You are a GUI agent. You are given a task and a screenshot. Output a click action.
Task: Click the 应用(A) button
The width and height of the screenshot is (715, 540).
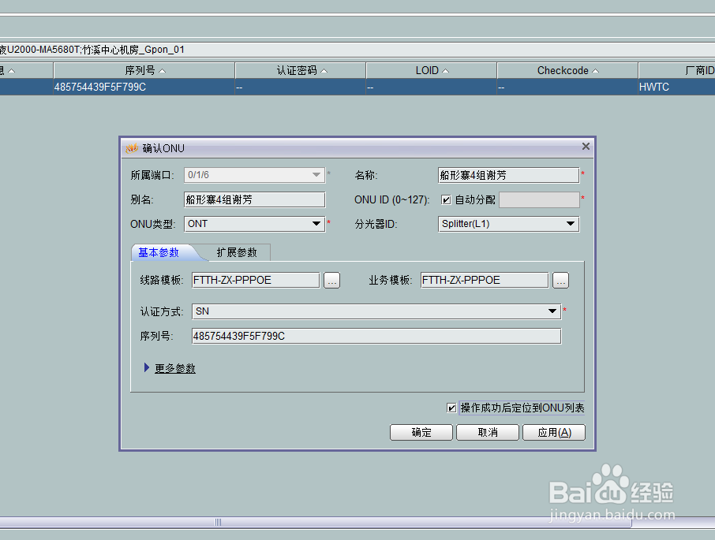pyautogui.click(x=554, y=432)
